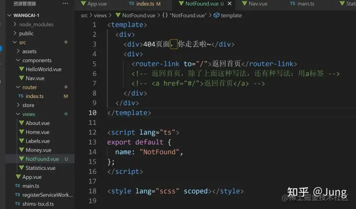Screen dimensions: 356x209
Task: Click the NotFound.vue breadcrumb segment
Action: 138,15
